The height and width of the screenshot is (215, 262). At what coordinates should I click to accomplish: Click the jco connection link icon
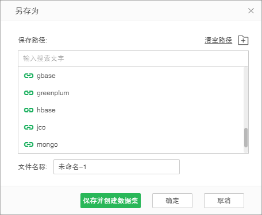pyautogui.click(x=29, y=127)
